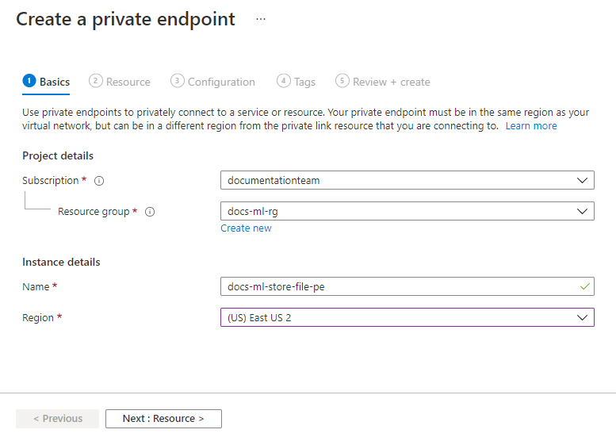Image resolution: width=616 pixels, height=441 pixels.
Task: Switch to the Resource tab
Action: click(128, 82)
